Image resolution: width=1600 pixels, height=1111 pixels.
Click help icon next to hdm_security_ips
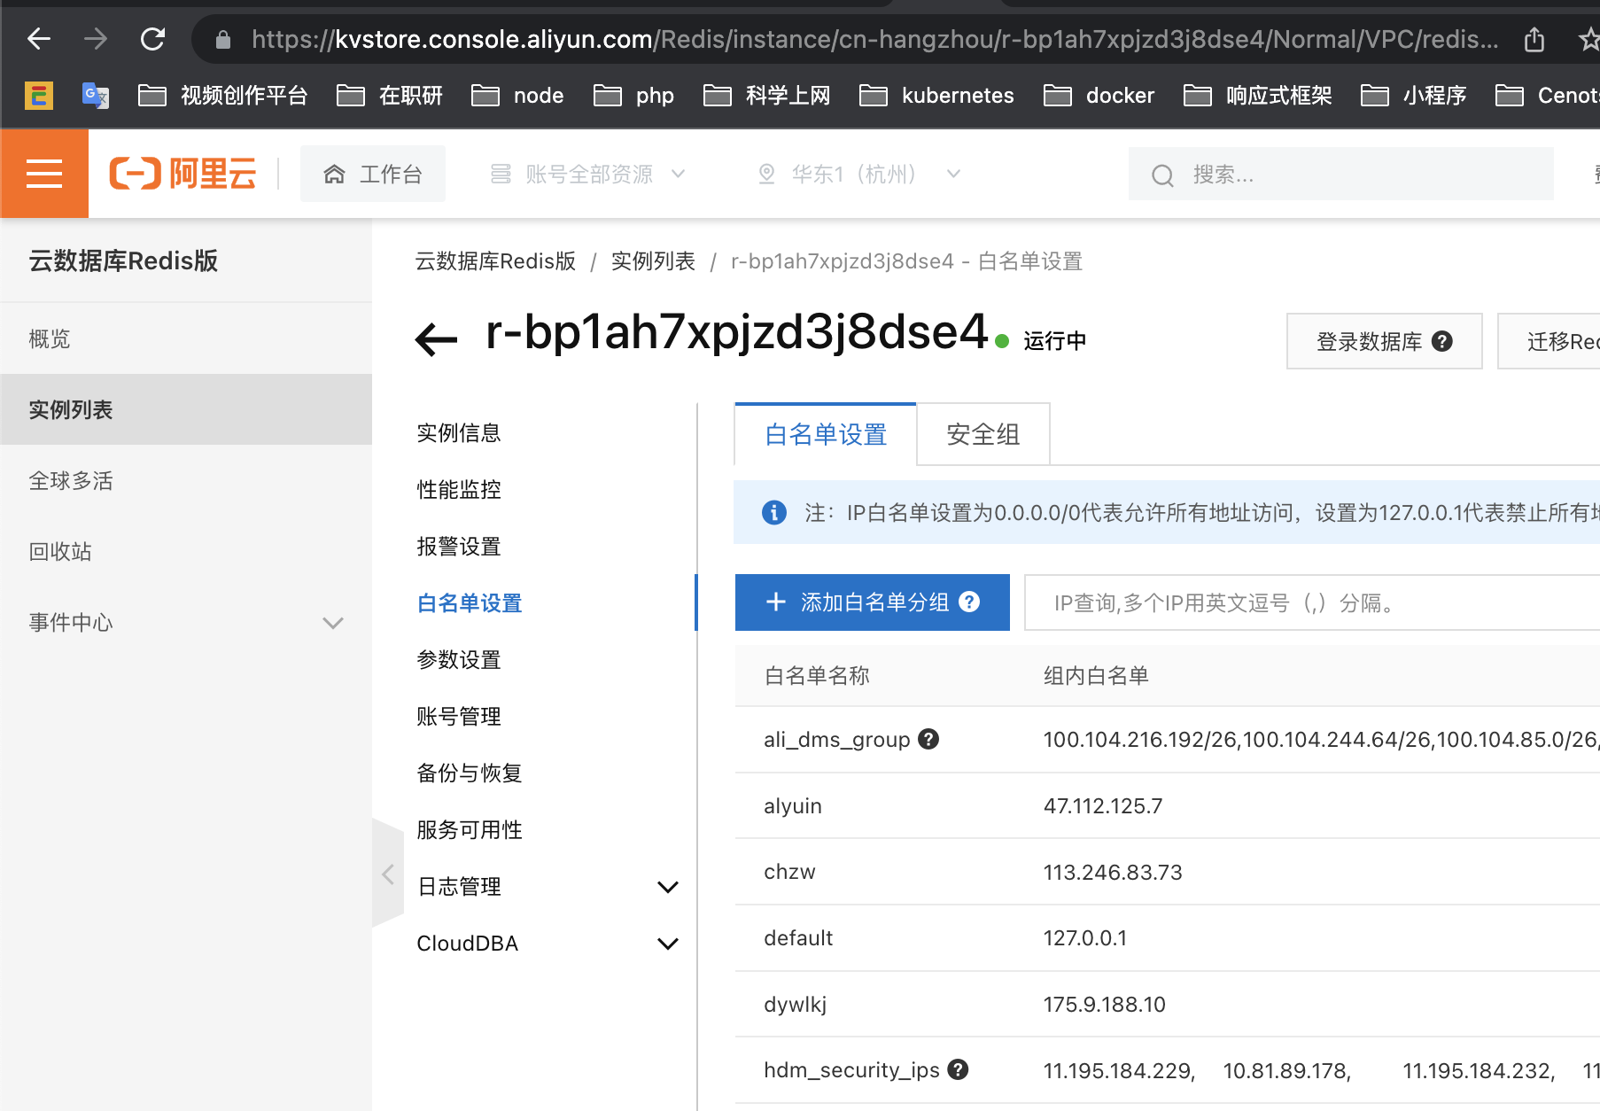pos(958,1069)
